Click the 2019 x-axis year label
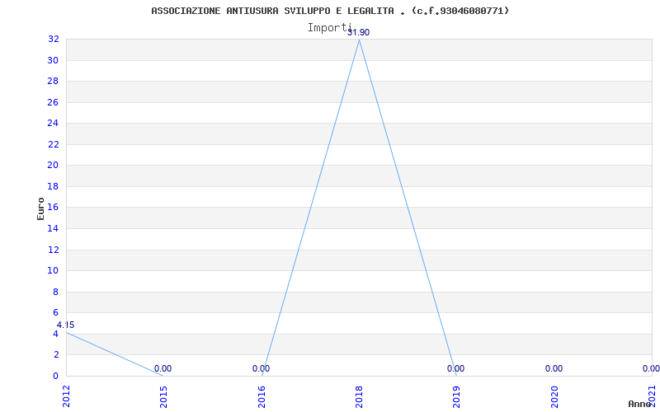This screenshot has width=660, height=412. tap(457, 396)
